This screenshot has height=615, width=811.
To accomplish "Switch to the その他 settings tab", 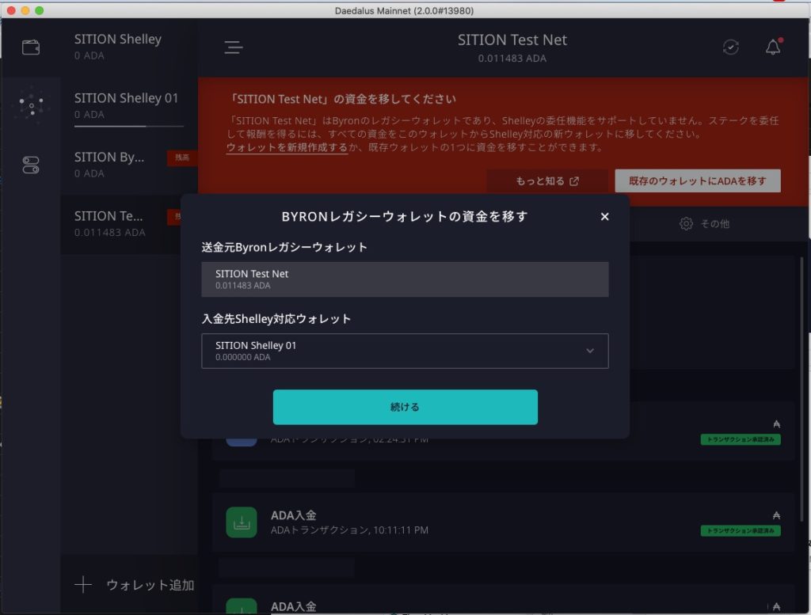I will tap(705, 224).
